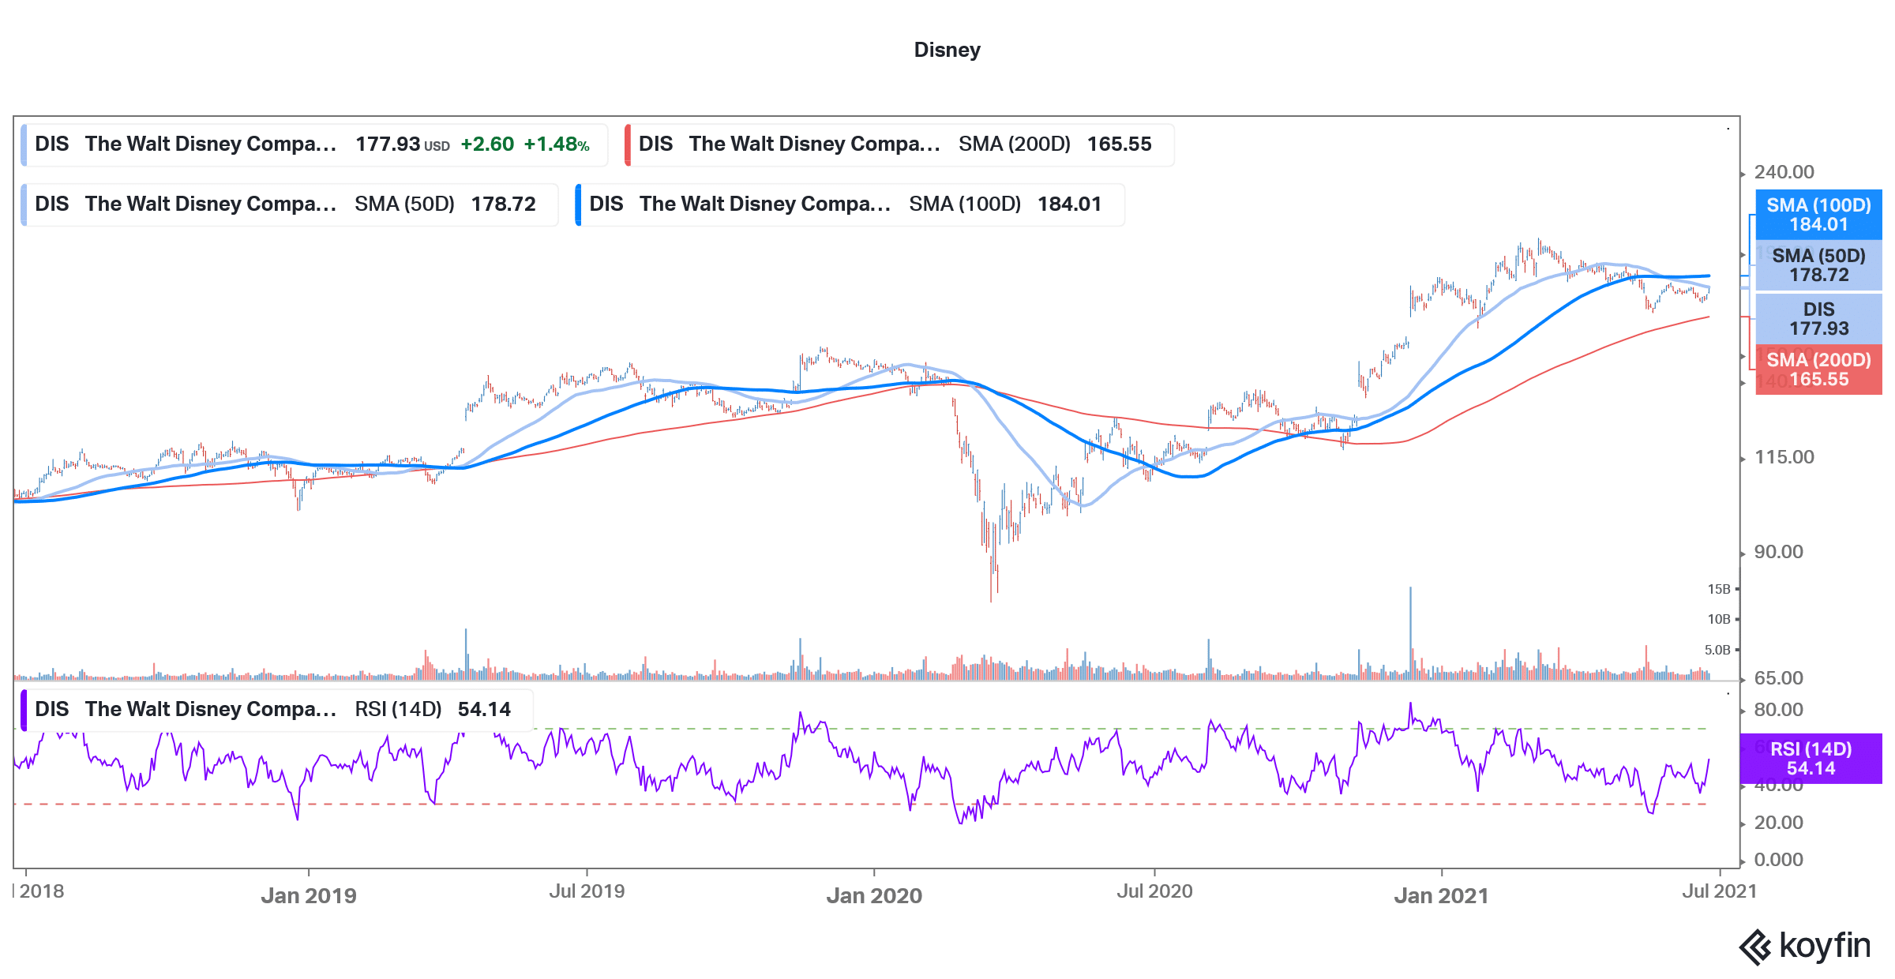Click the 177.93 USD price value
1895x979 pixels.
point(403,144)
